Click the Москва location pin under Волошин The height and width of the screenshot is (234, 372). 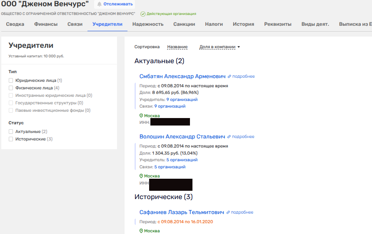coord(141,176)
